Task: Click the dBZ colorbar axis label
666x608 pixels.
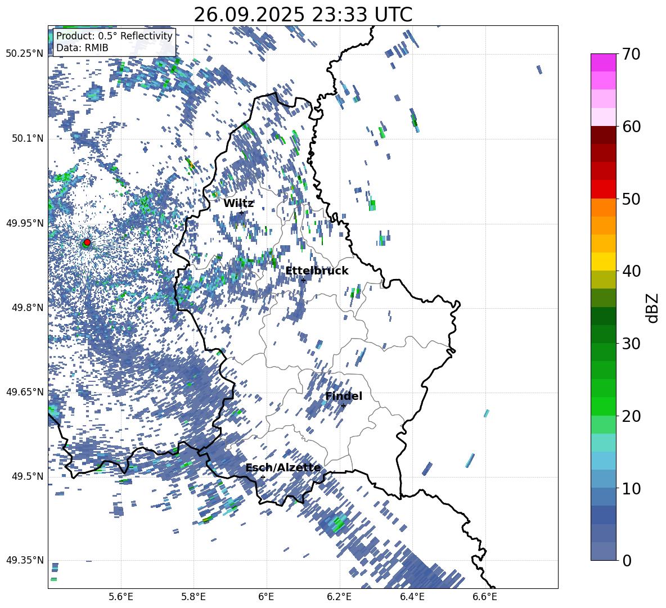Action: pyautogui.click(x=652, y=308)
